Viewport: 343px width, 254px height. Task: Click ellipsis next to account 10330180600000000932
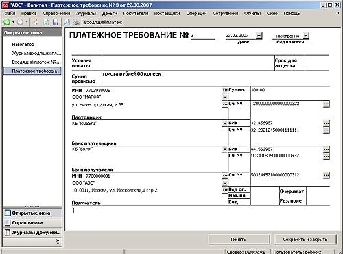[327, 156]
